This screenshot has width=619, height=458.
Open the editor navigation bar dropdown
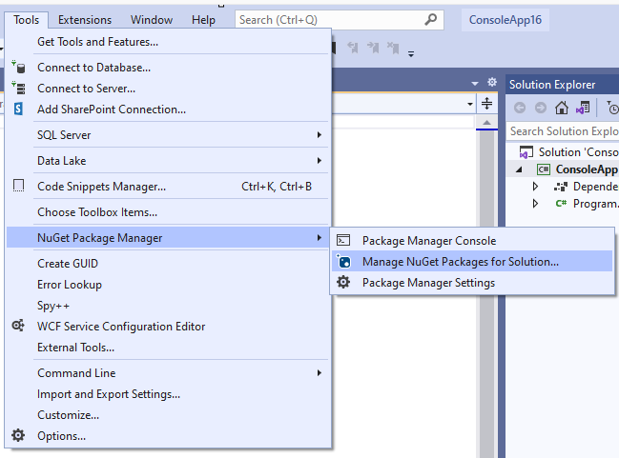point(470,104)
